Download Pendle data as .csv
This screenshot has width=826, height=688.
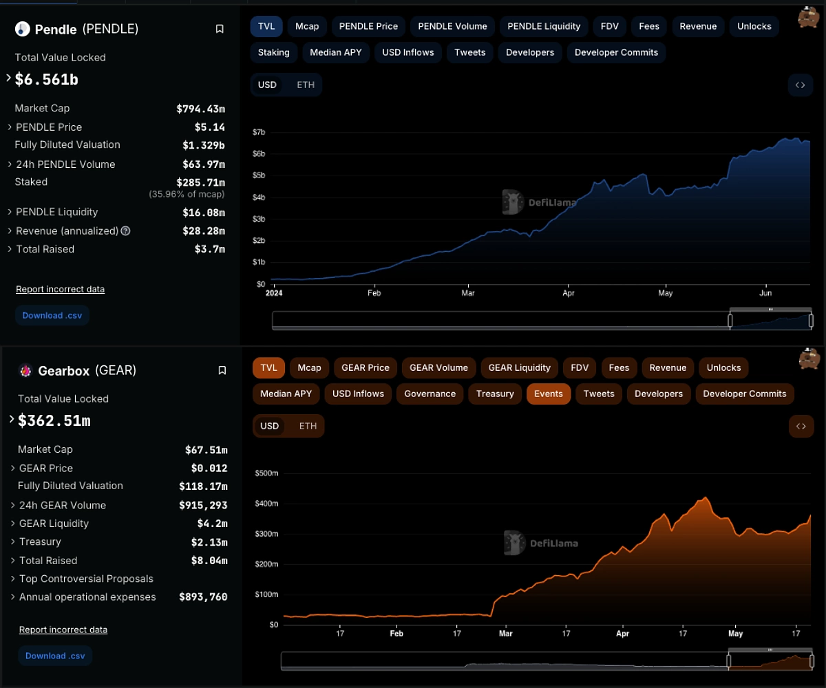point(52,315)
